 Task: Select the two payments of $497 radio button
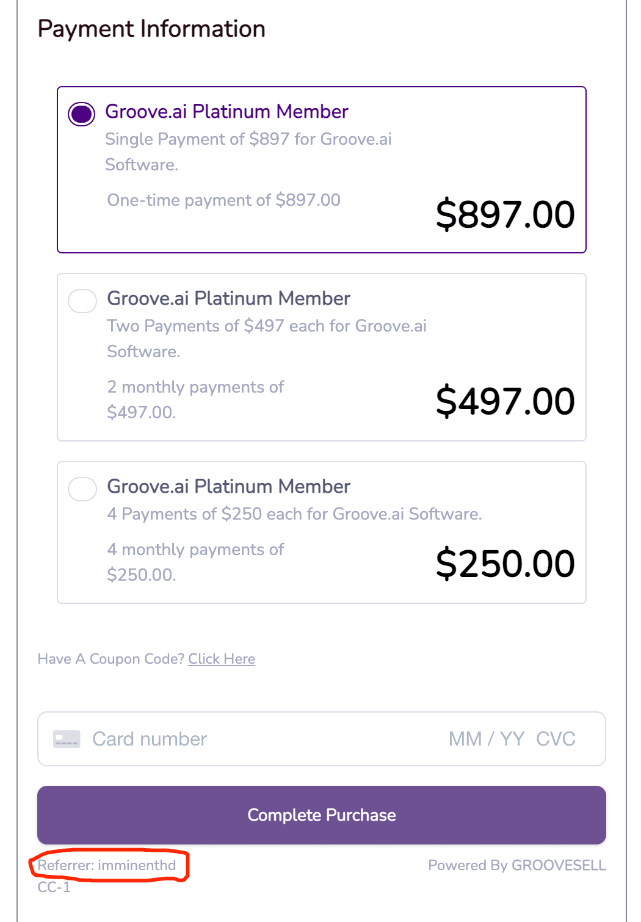(82, 301)
